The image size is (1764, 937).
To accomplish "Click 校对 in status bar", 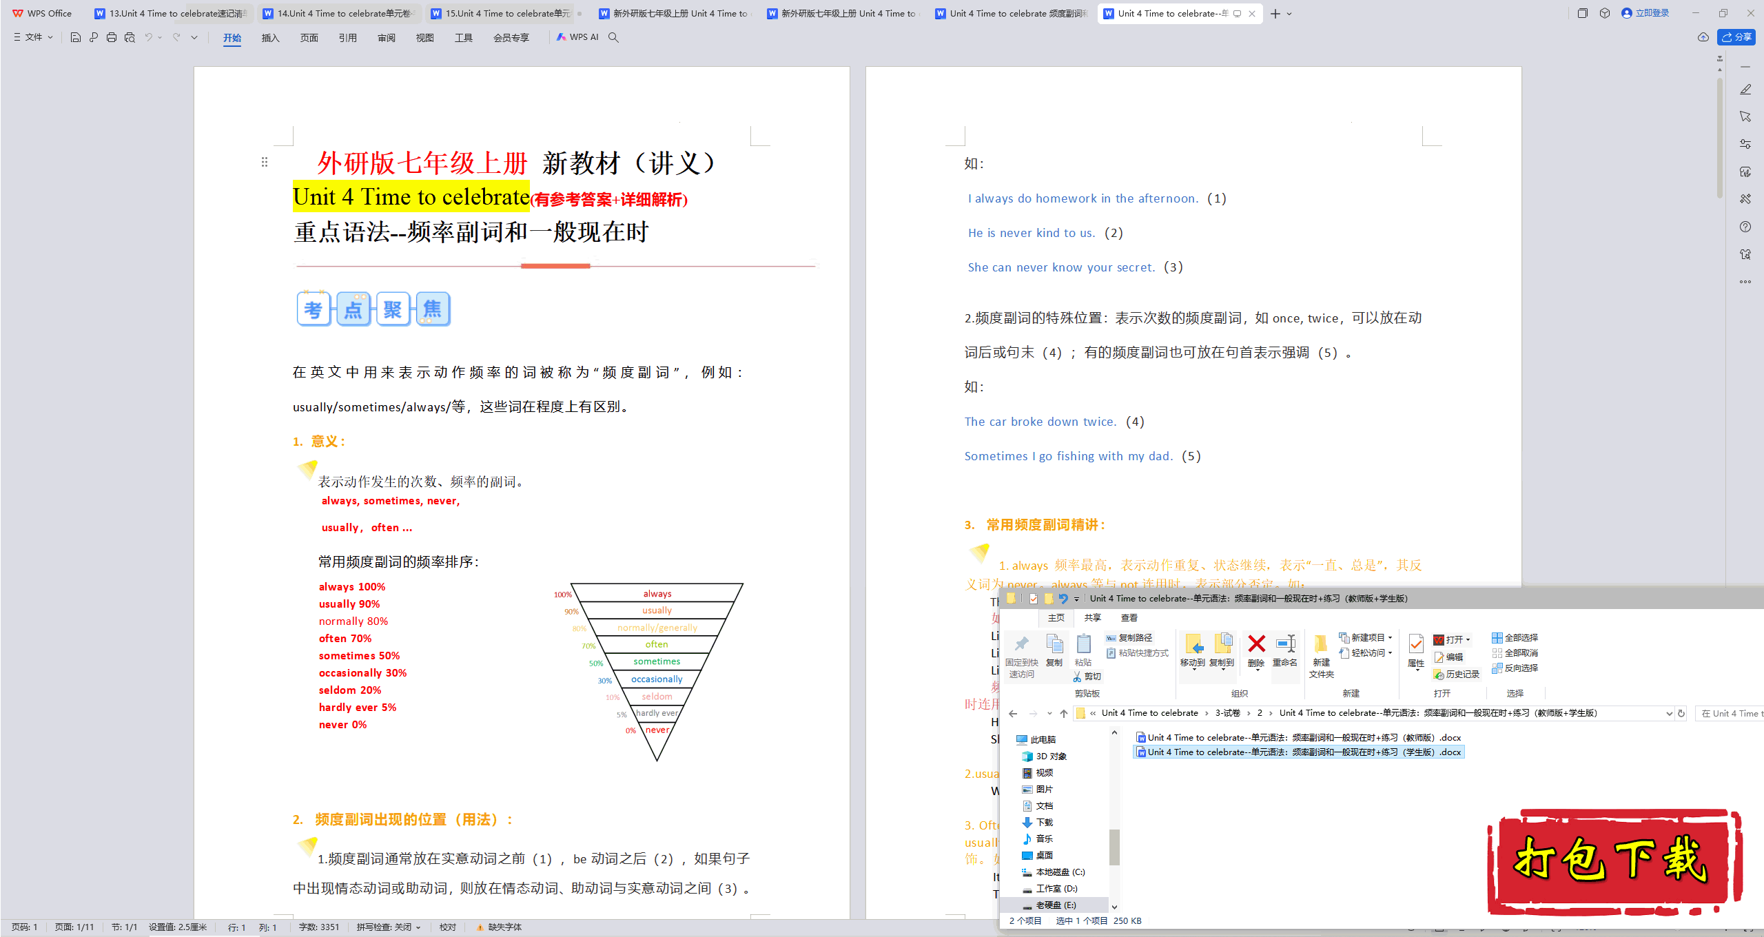I will [448, 927].
